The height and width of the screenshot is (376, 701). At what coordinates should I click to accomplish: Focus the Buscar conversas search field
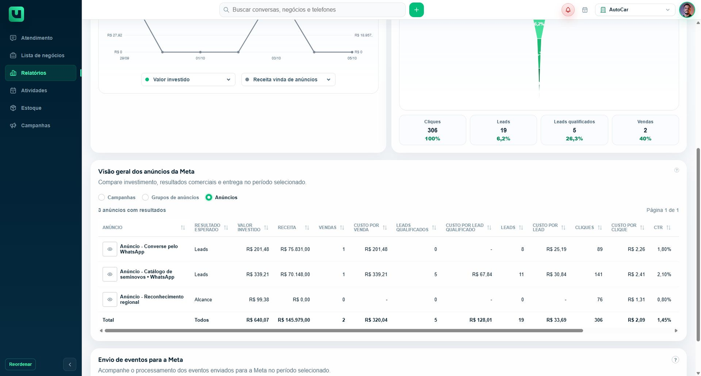(312, 10)
